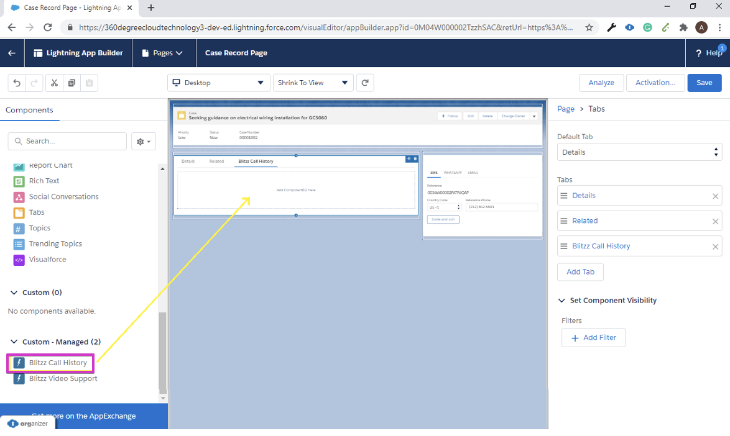Click the paste clipboard icon
This screenshot has width=730, height=436.
(89, 83)
